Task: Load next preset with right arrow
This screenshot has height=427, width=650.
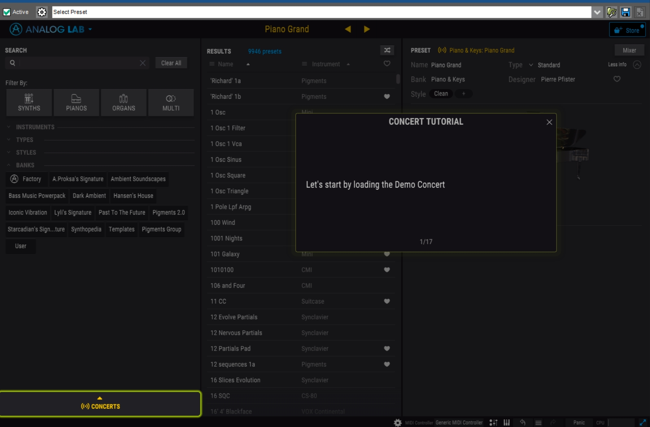Action: point(366,29)
